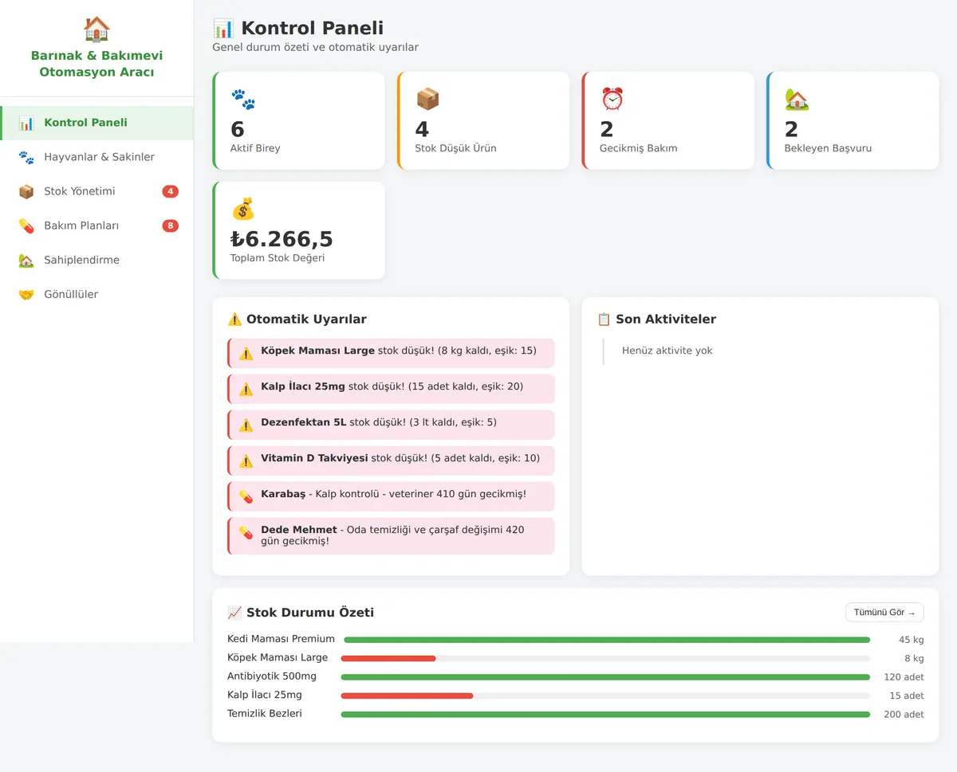Image resolution: width=957 pixels, height=772 pixels.
Task: Click the Kalp İlacı 25mg low stock alert text
Action: [x=392, y=386]
